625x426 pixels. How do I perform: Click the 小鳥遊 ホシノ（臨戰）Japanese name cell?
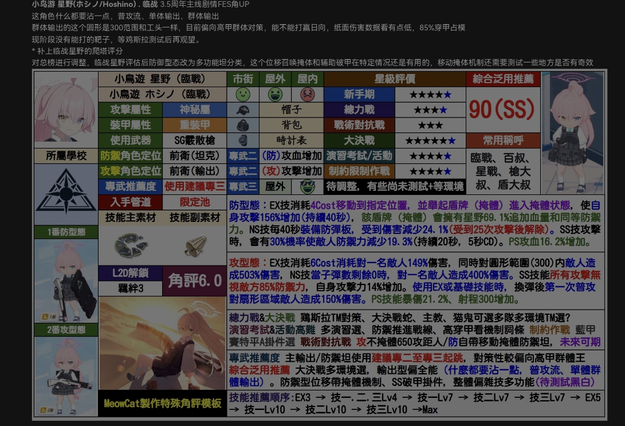click(x=162, y=95)
